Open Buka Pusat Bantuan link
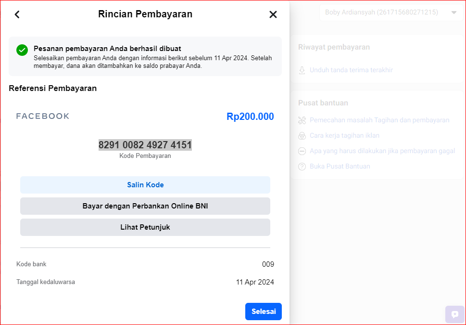The height and width of the screenshot is (325, 466). point(340,167)
